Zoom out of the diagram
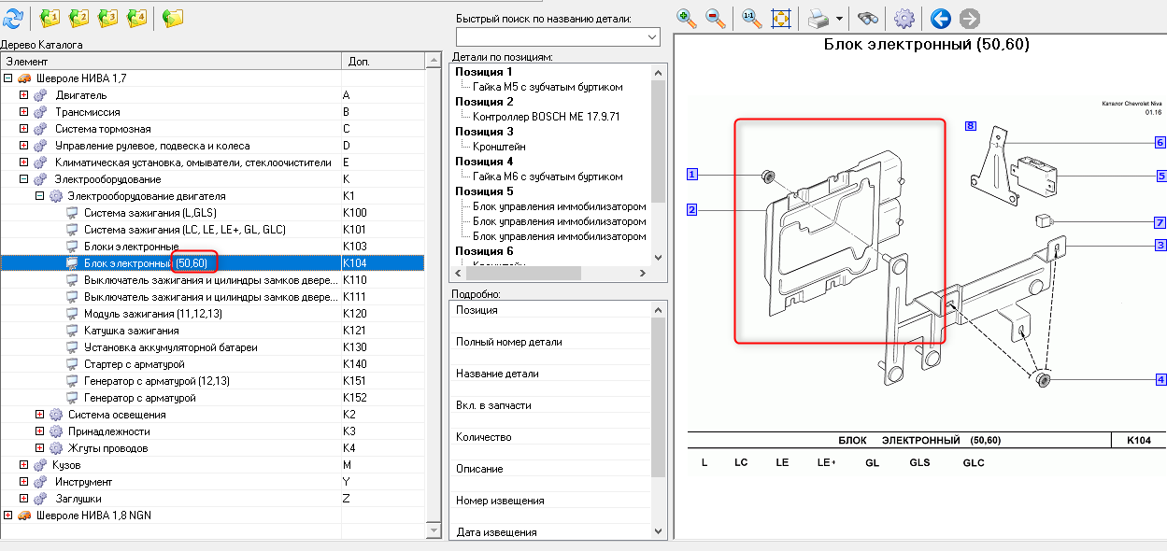 (x=717, y=18)
